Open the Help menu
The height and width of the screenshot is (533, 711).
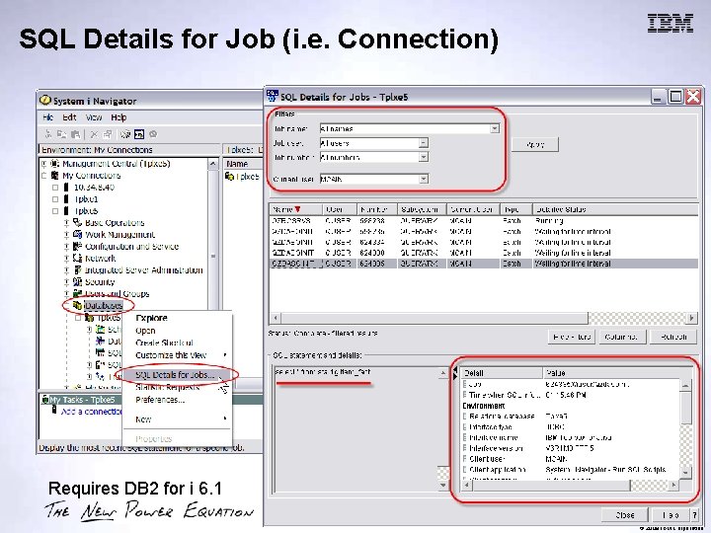[x=118, y=117]
